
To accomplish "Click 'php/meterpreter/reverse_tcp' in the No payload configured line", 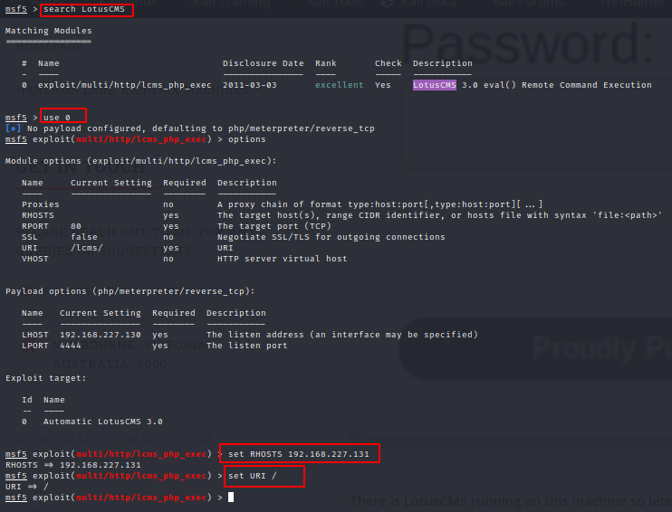I will (x=302, y=128).
